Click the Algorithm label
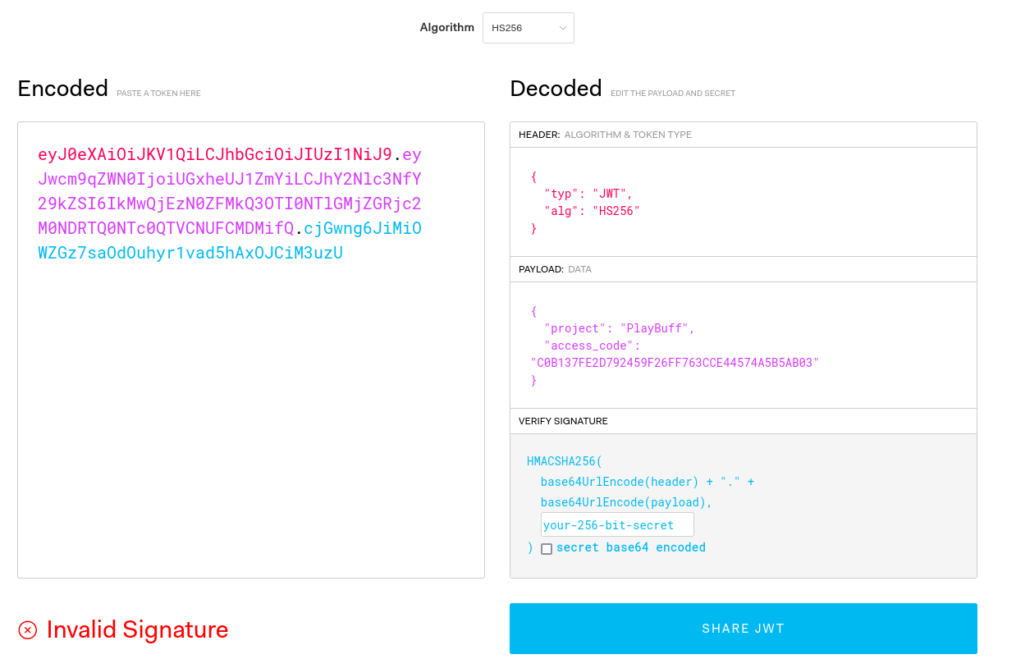This screenshot has width=1016, height=659. coord(447,28)
